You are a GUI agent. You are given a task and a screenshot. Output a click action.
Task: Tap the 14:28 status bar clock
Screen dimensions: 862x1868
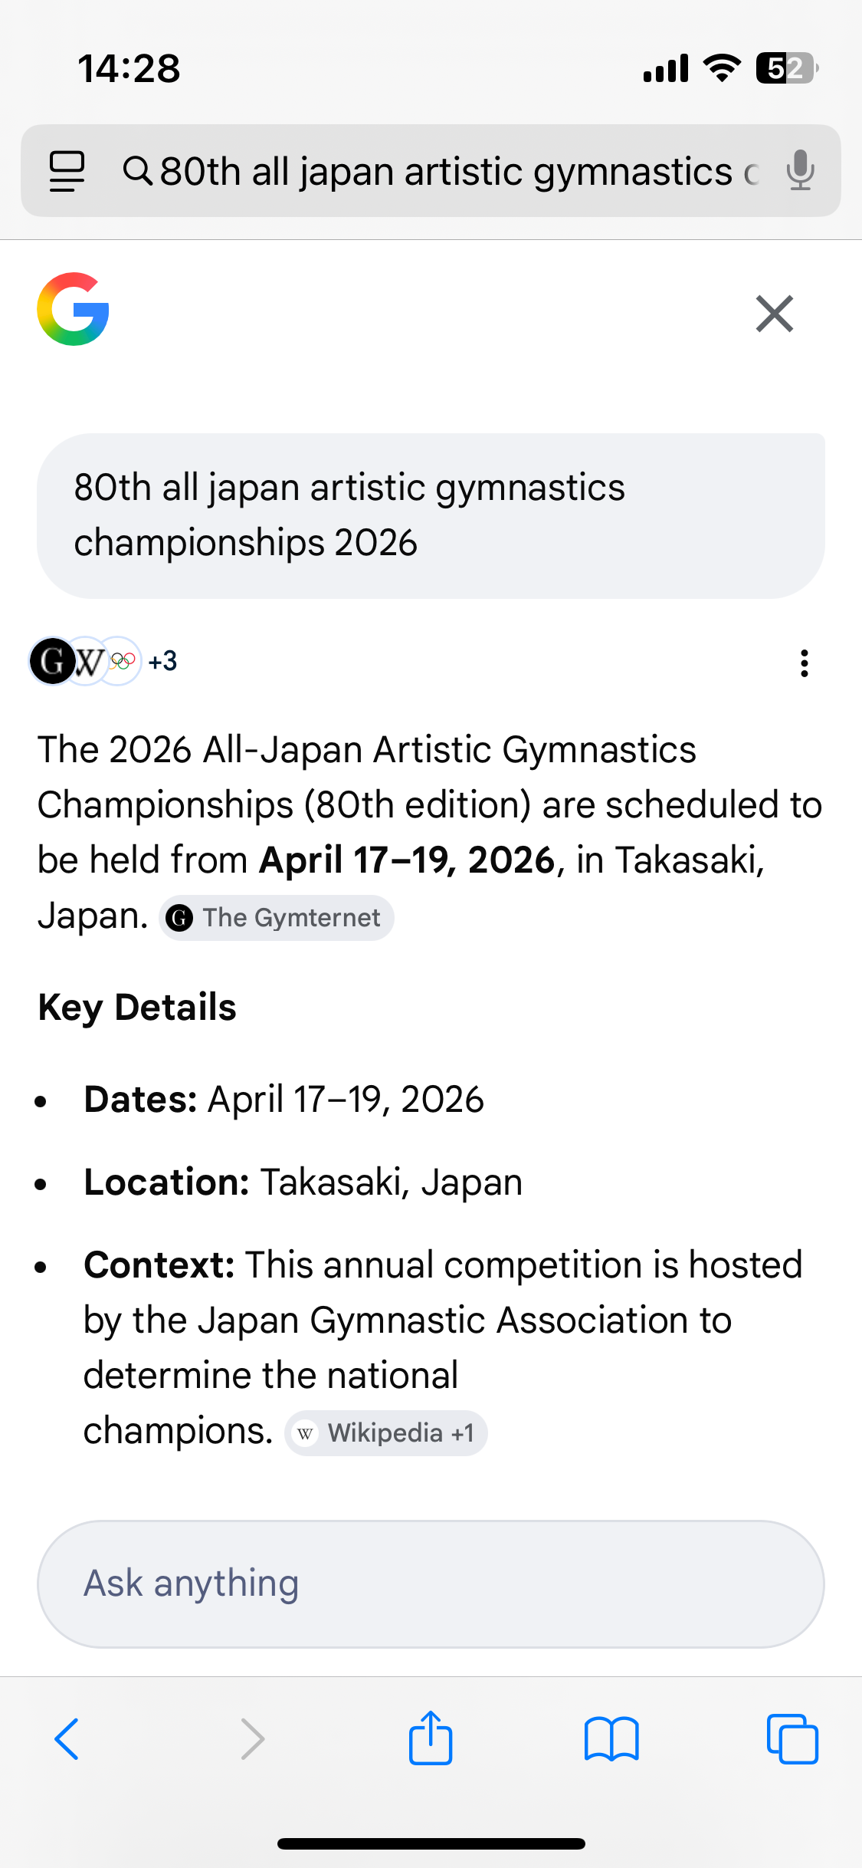tap(129, 68)
